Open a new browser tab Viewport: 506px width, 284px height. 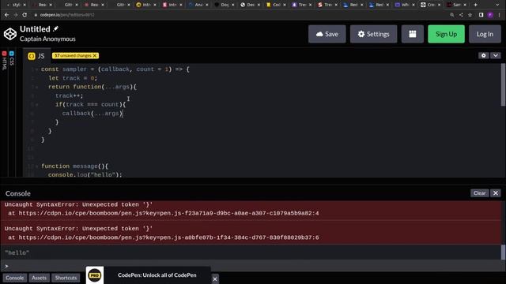click(x=475, y=5)
